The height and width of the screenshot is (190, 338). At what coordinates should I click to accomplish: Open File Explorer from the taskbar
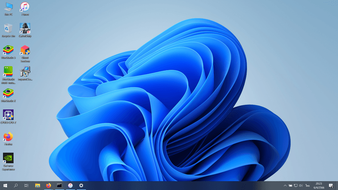tap(38, 186)
